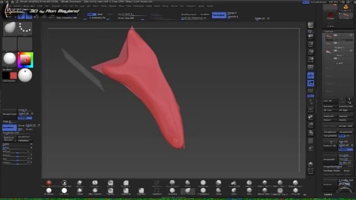Toggle the Draw mode button
Image resolution: width=356 pixels, height=200 pixels.
pos(29,16)
